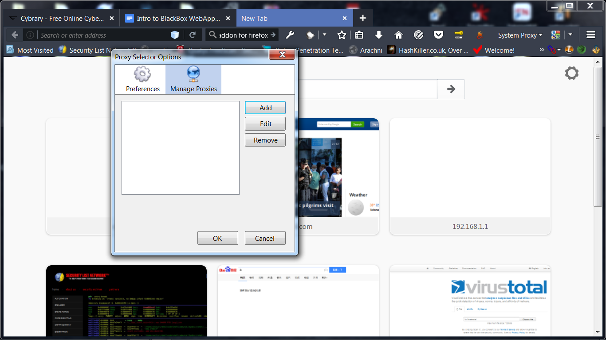Screen dimensions: 606x340
Task: Confirm the dialog with OK
Action: coord(217,238)
